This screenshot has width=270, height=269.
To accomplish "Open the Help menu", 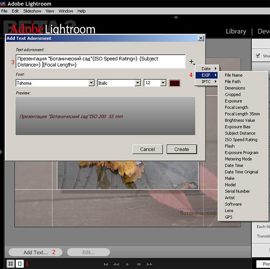I will pyautogui.click(x=81, y=11).
